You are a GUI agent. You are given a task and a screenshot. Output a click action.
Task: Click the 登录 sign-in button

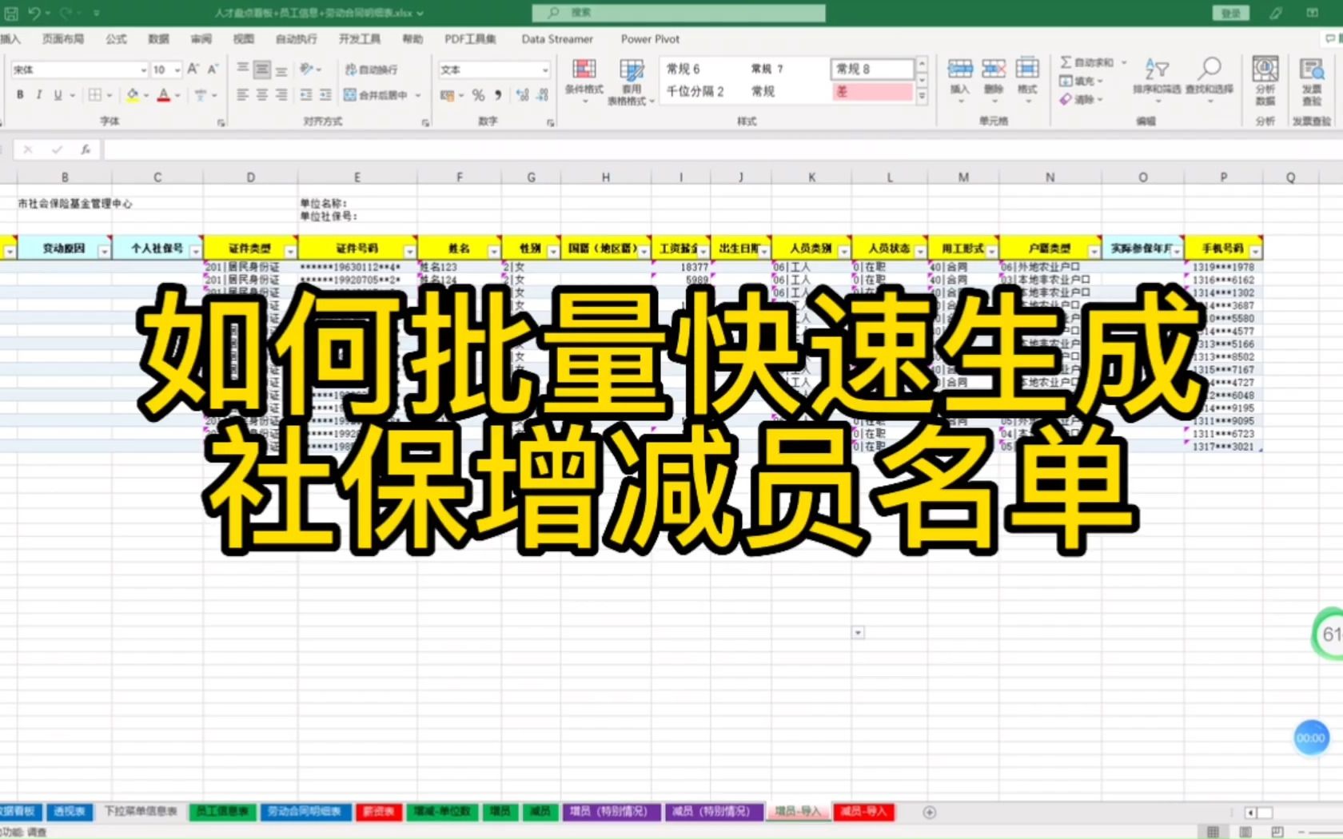coord(1230,12)
